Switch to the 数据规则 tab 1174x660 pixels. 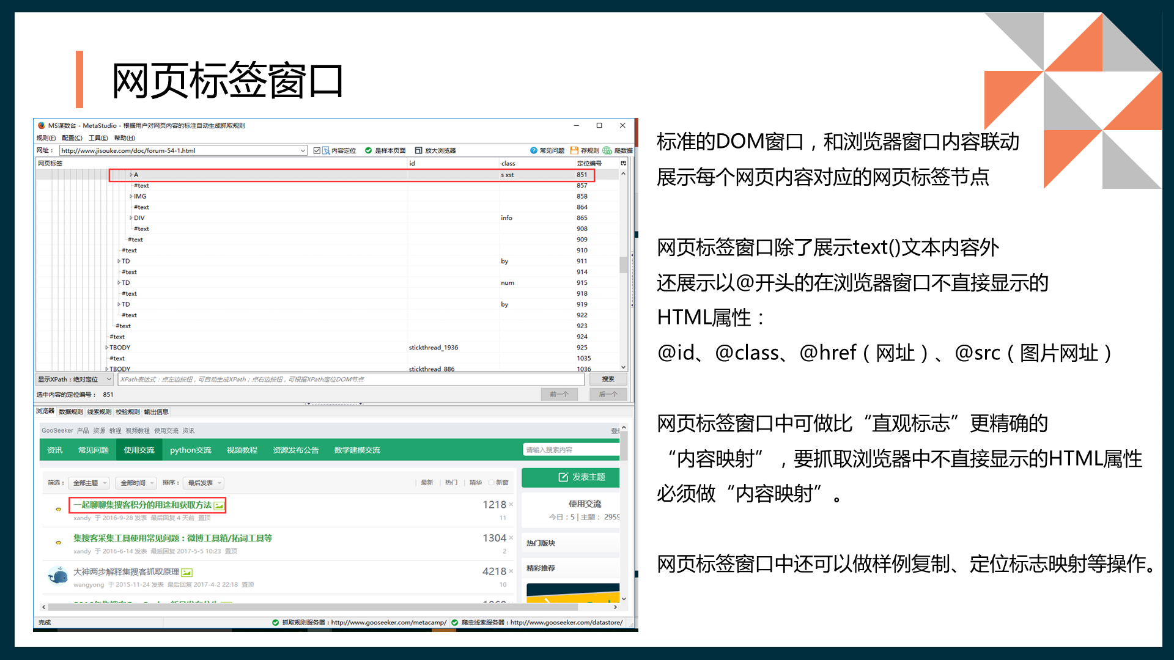click(x=71, y=412)
